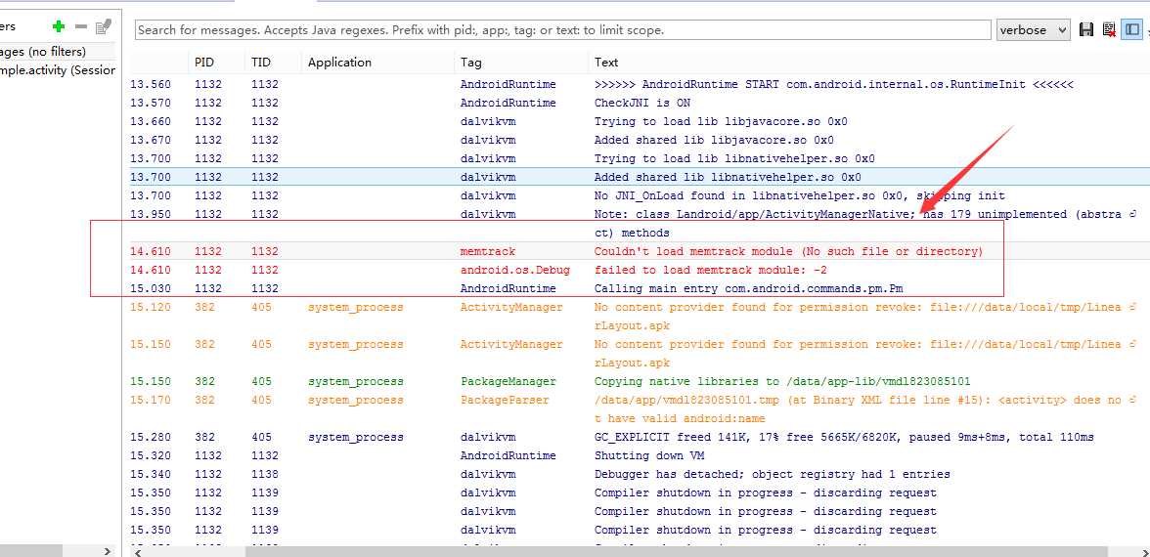Toggle the saved filters view panel
Image resolution: width=1150 pixels, height=557 pixels.
[1132, 29]
